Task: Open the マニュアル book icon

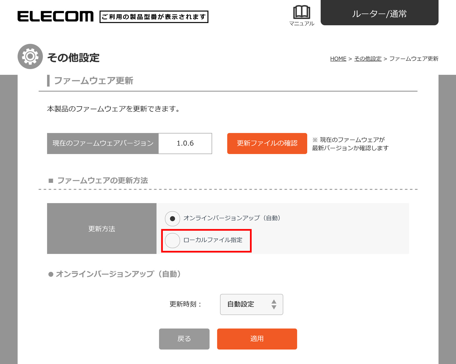Action: pyautogui.click(x=302, y=12)
